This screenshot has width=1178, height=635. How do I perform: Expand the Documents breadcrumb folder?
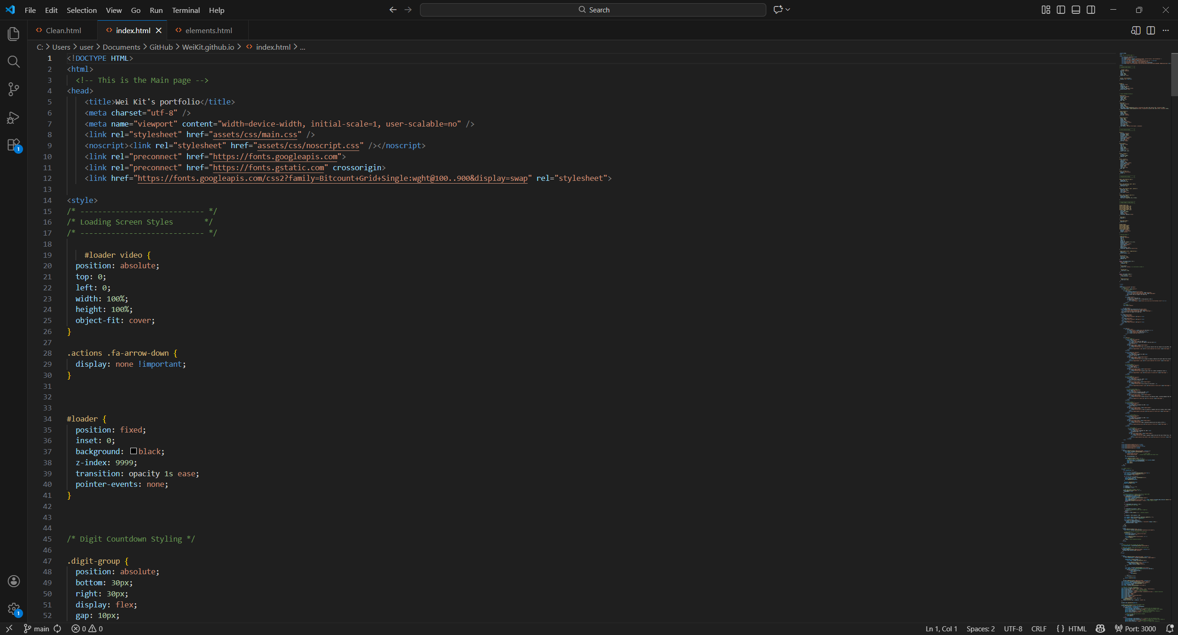click(122, 47)
